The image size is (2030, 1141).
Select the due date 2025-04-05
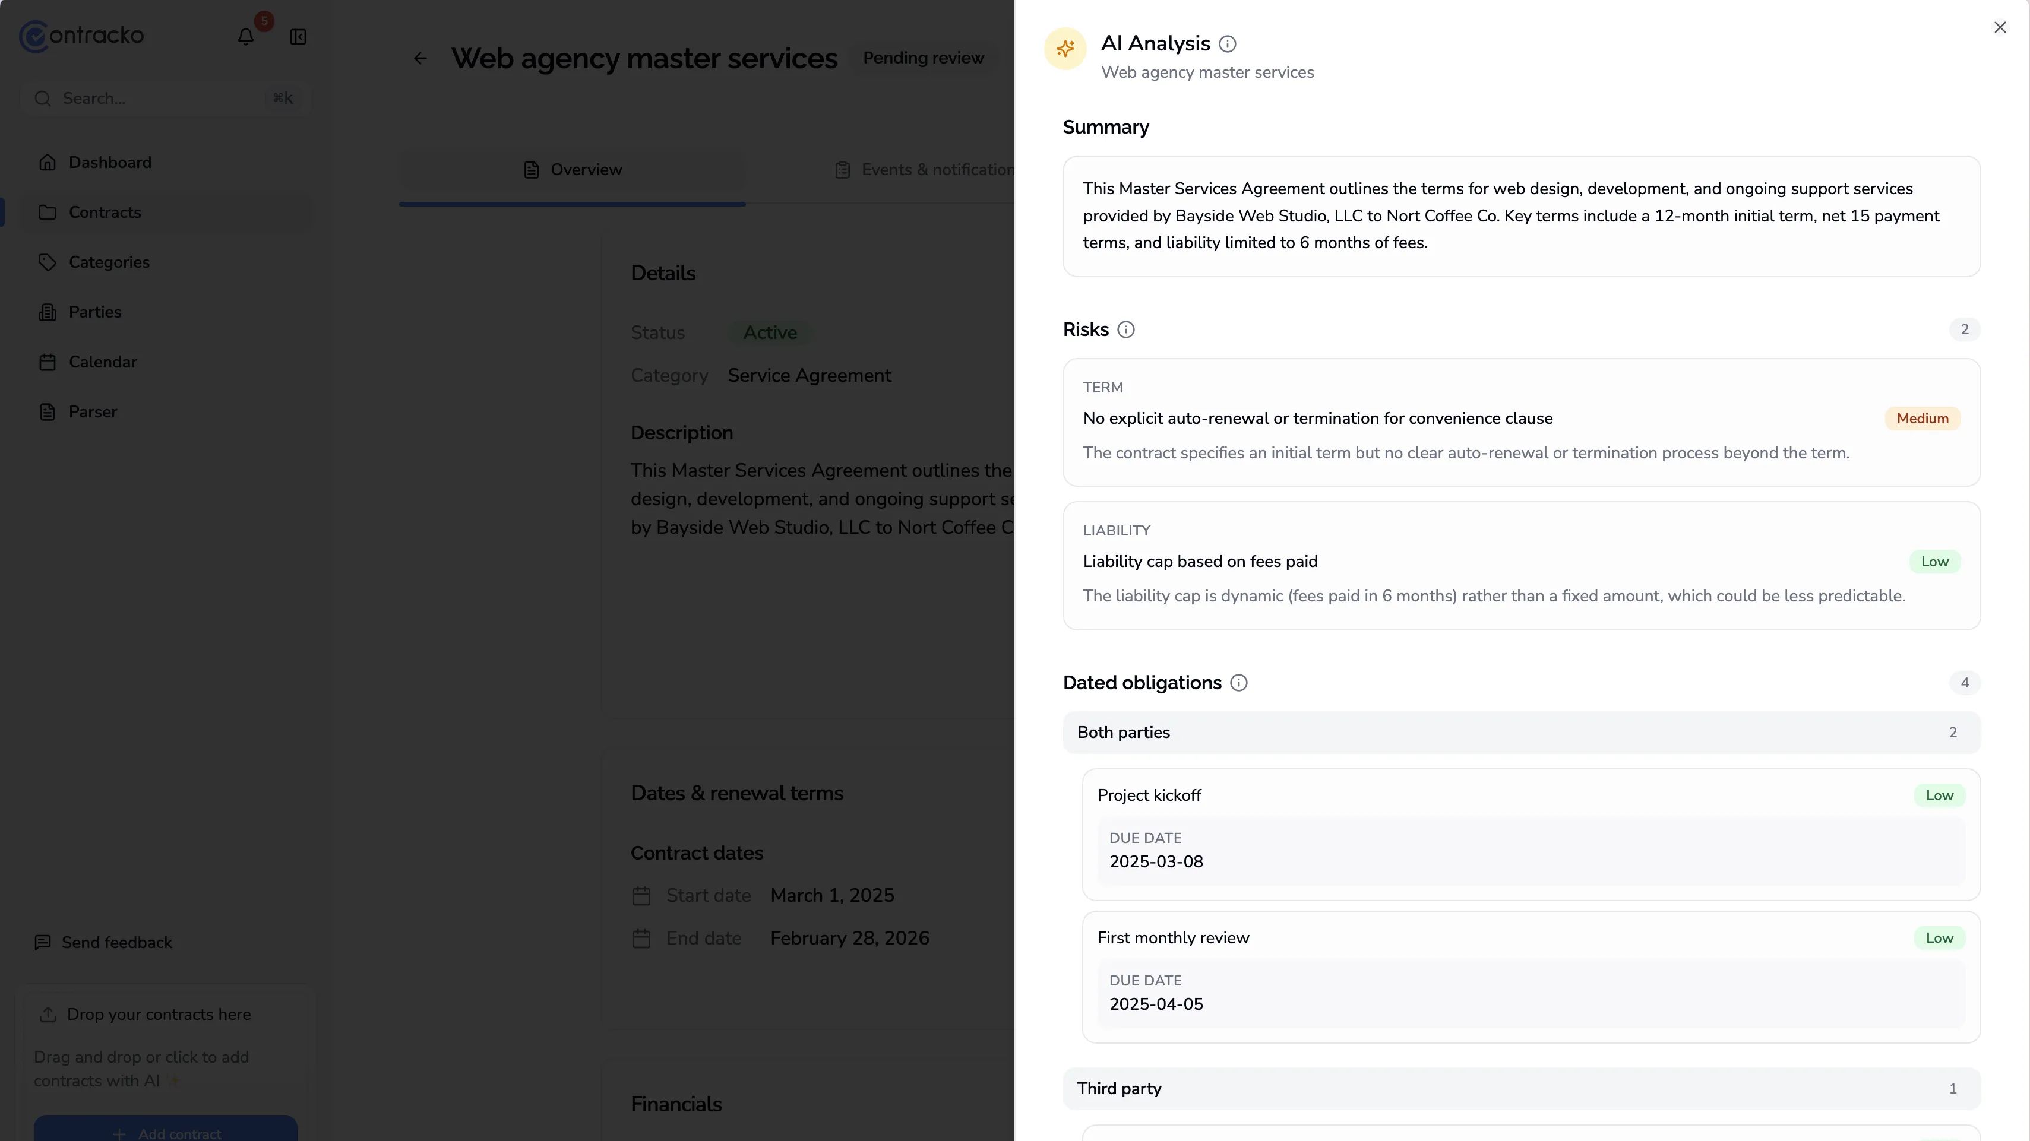pyautogui.click(x=1156, y=1004)
